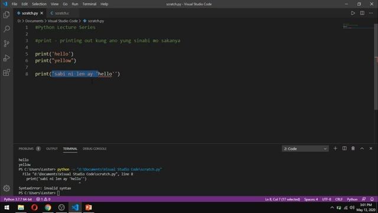Open the Source Control view
Viewport: 378px width, 213px height.
tap(6, 43)
